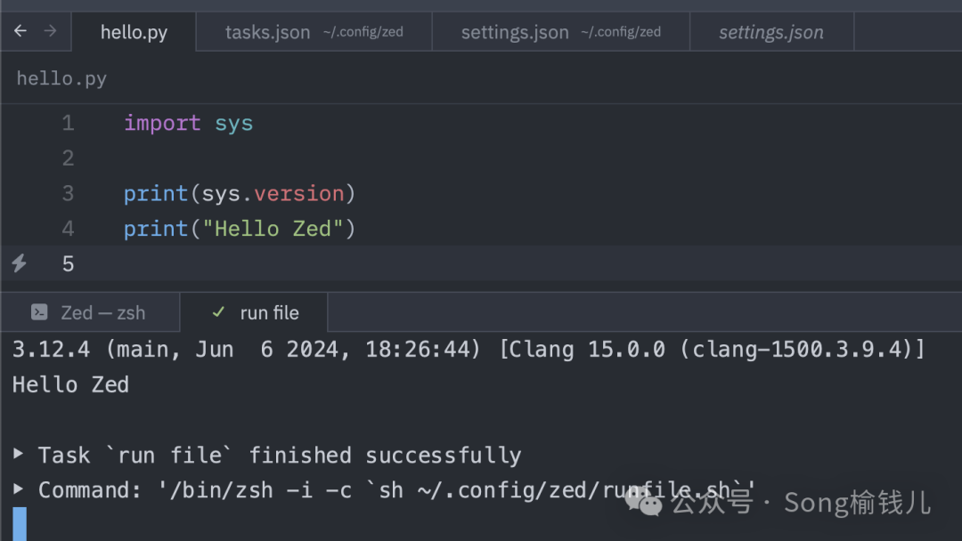Click line number 2 in the gutter
The image size is (962, 541).
(68, 158)
